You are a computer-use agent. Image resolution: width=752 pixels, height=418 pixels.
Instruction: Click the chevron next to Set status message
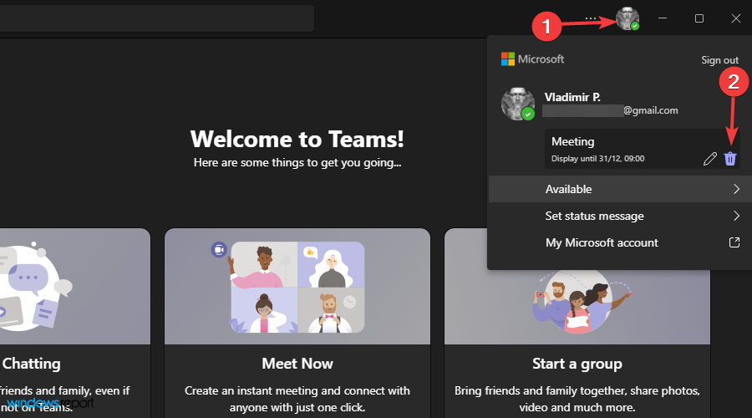tap(736, 216)
